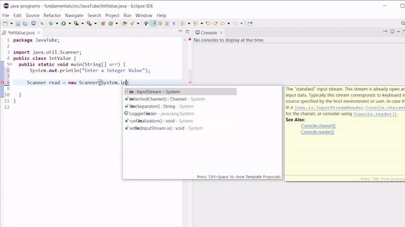Open the terminal toolbar icon

34,23
